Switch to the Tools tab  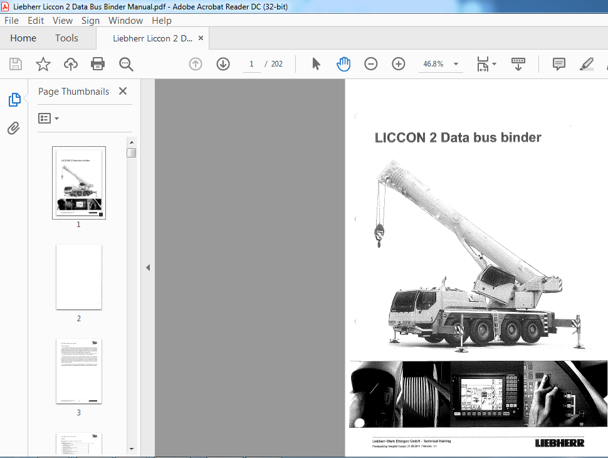[x=66, y=38]
